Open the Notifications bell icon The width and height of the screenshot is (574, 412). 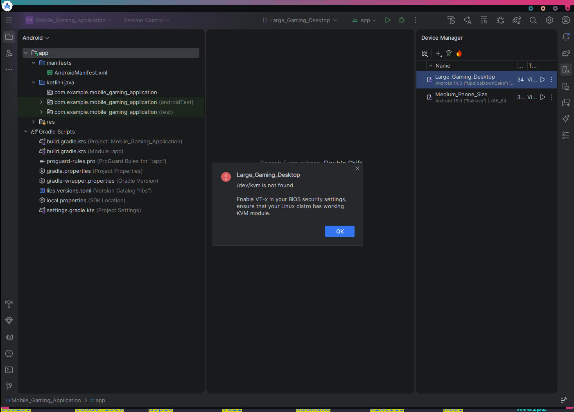coord(566,37)
